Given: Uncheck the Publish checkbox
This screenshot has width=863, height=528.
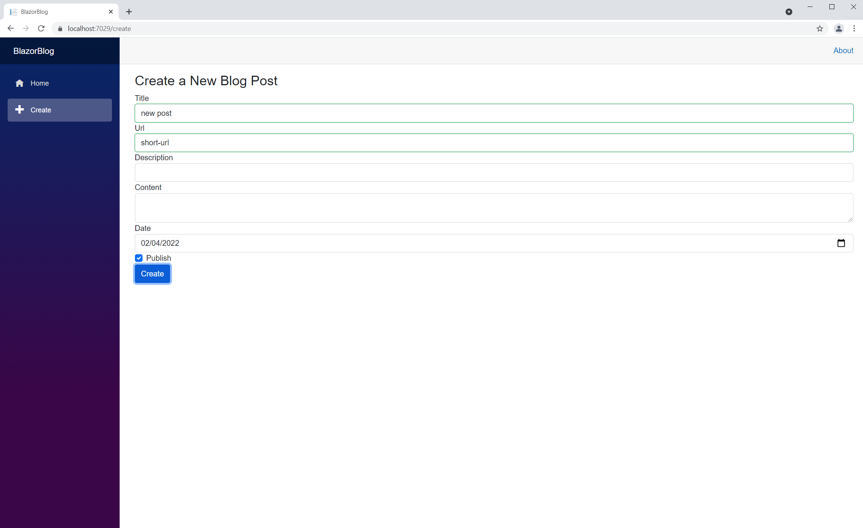Looking at the screenshot, I should tap(139, 258).
